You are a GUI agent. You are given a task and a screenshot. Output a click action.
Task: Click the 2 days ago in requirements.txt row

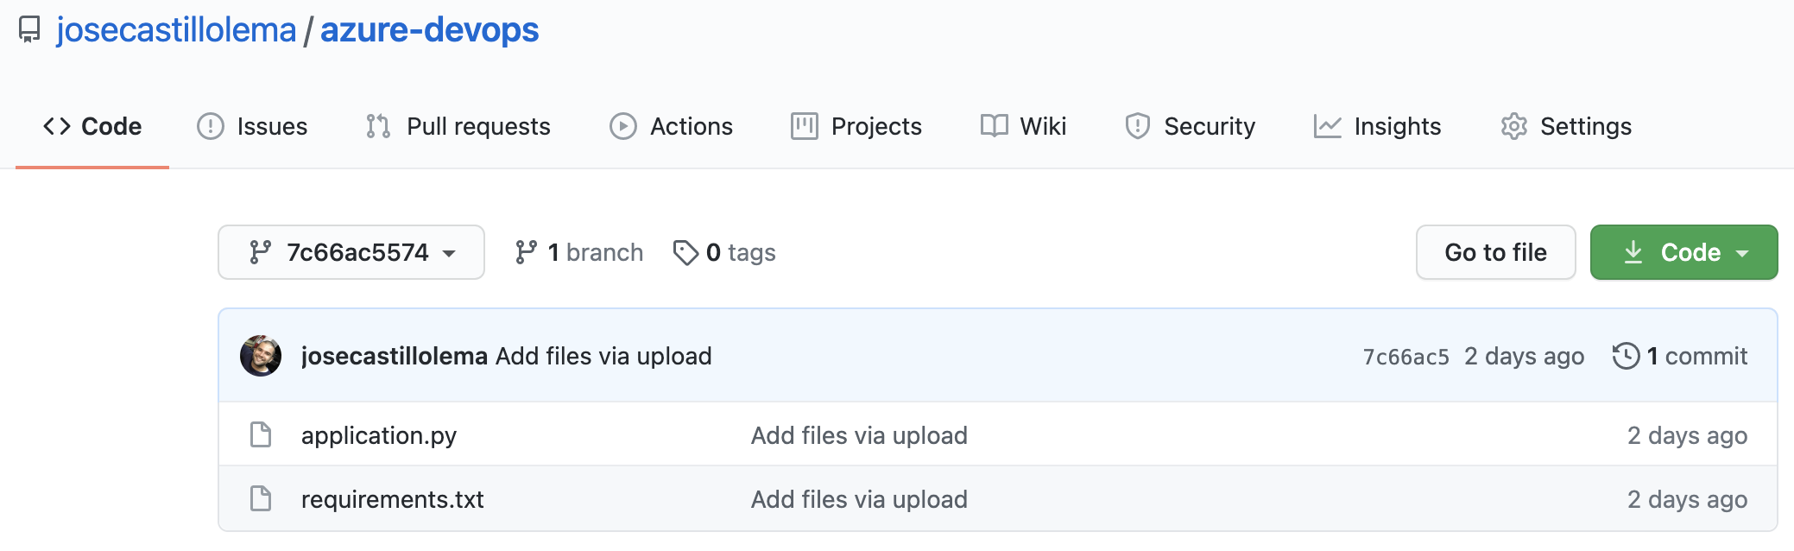pos(1688,499)
